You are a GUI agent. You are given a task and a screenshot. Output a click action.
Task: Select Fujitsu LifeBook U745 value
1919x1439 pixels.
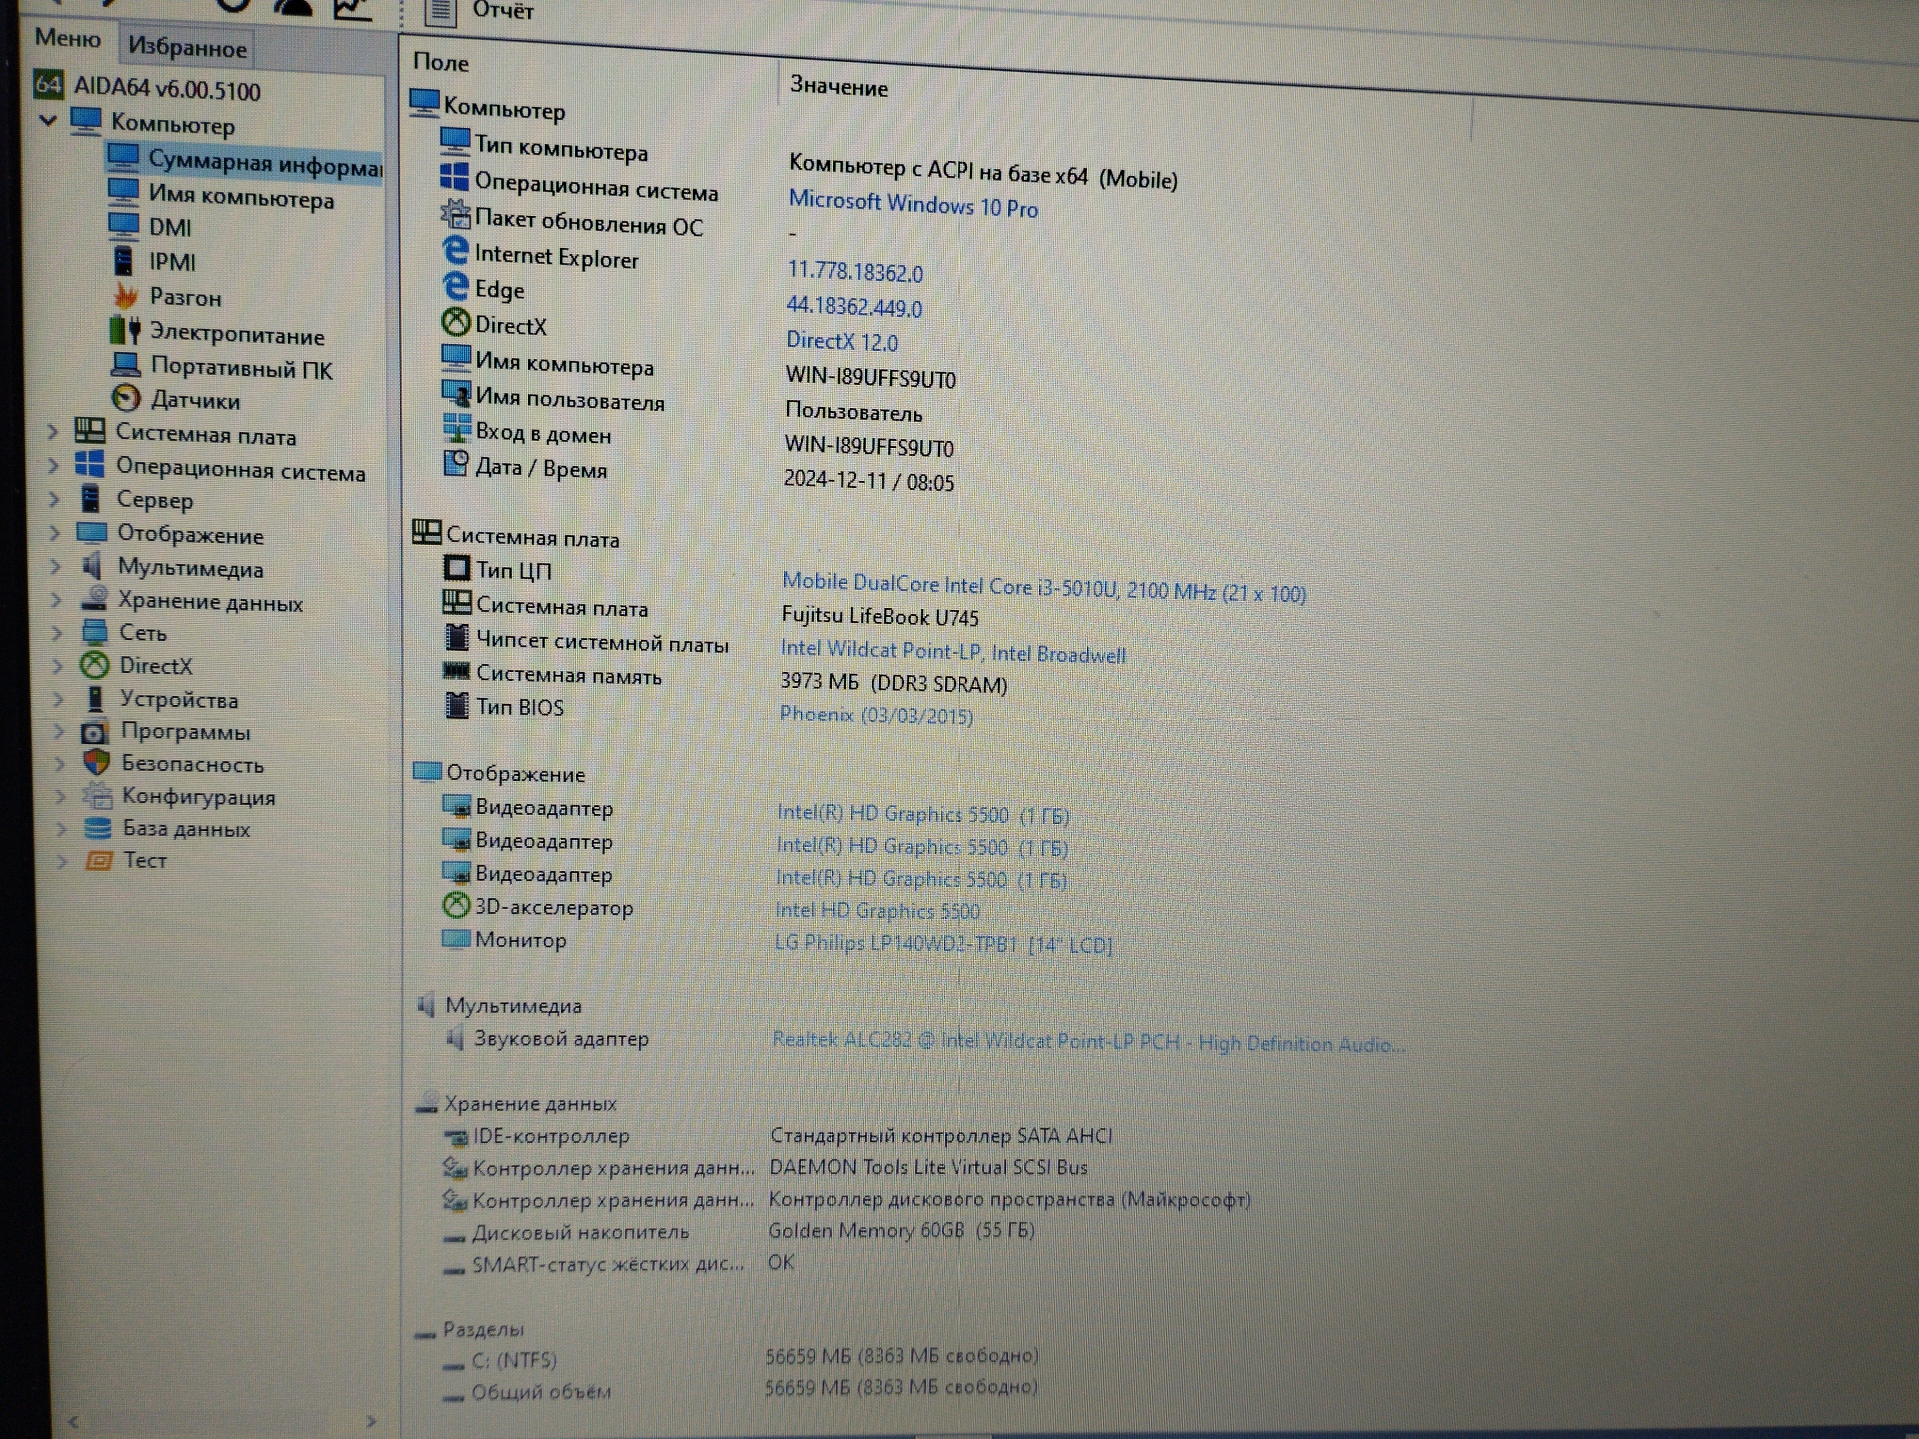click(880, 615)
